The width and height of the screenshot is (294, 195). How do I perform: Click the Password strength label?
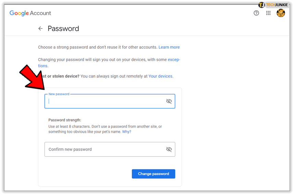(65, 120)
